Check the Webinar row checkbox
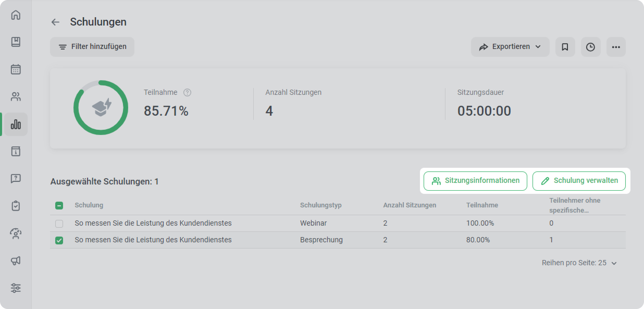The image size is (644, 309). click(59, 224)
